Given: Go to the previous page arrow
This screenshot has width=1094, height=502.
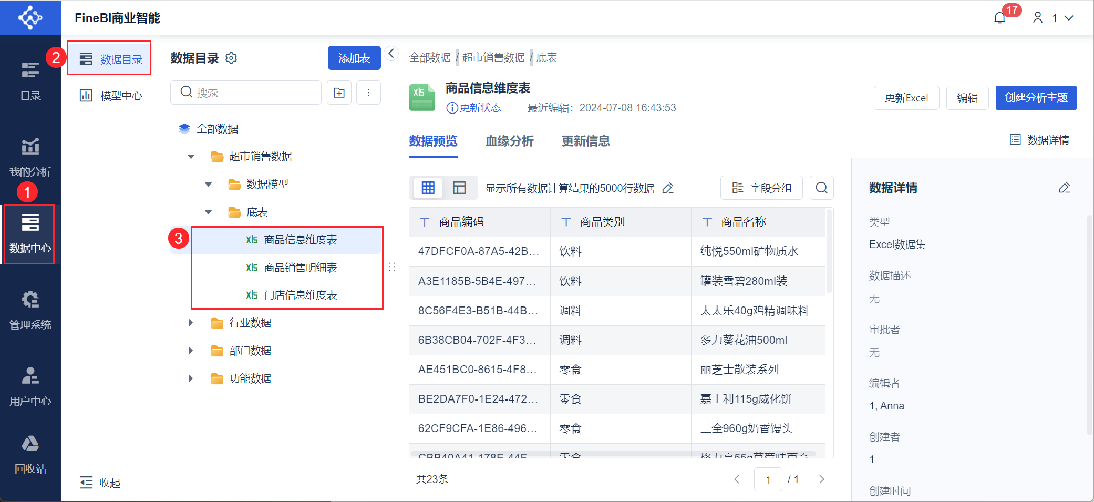Looking at the screenshot, I should pyautogui.click(x=737, y=479).
